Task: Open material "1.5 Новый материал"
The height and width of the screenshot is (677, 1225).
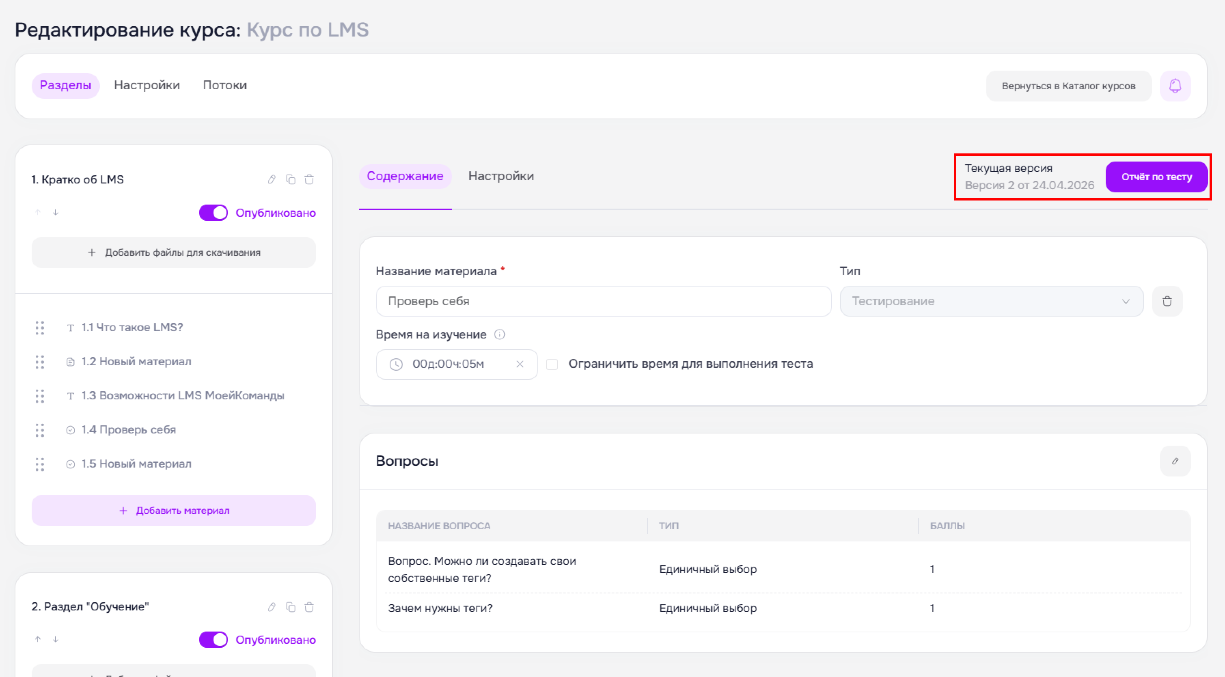Action: tap(136, 464)
